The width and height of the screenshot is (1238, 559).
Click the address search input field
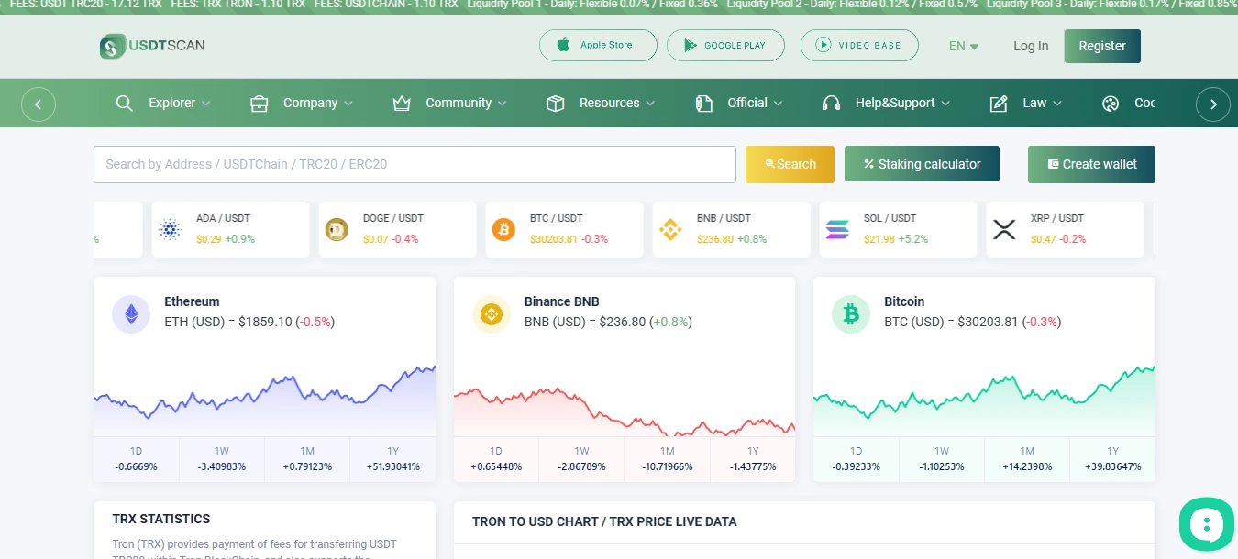coord(415,164)
